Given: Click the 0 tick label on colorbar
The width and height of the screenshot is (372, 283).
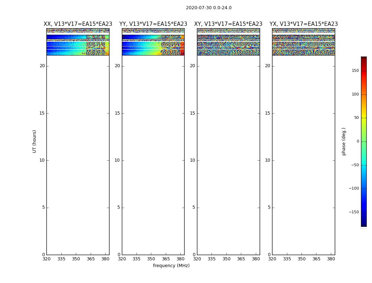Looking at the screenshot, I should (x=357, y=141).
